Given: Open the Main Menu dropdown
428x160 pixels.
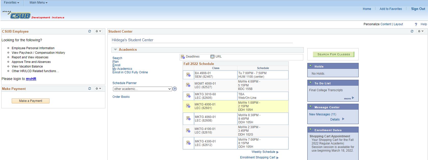Looking at the screenshot, I should pyautogui.click(x=38, y=3).
